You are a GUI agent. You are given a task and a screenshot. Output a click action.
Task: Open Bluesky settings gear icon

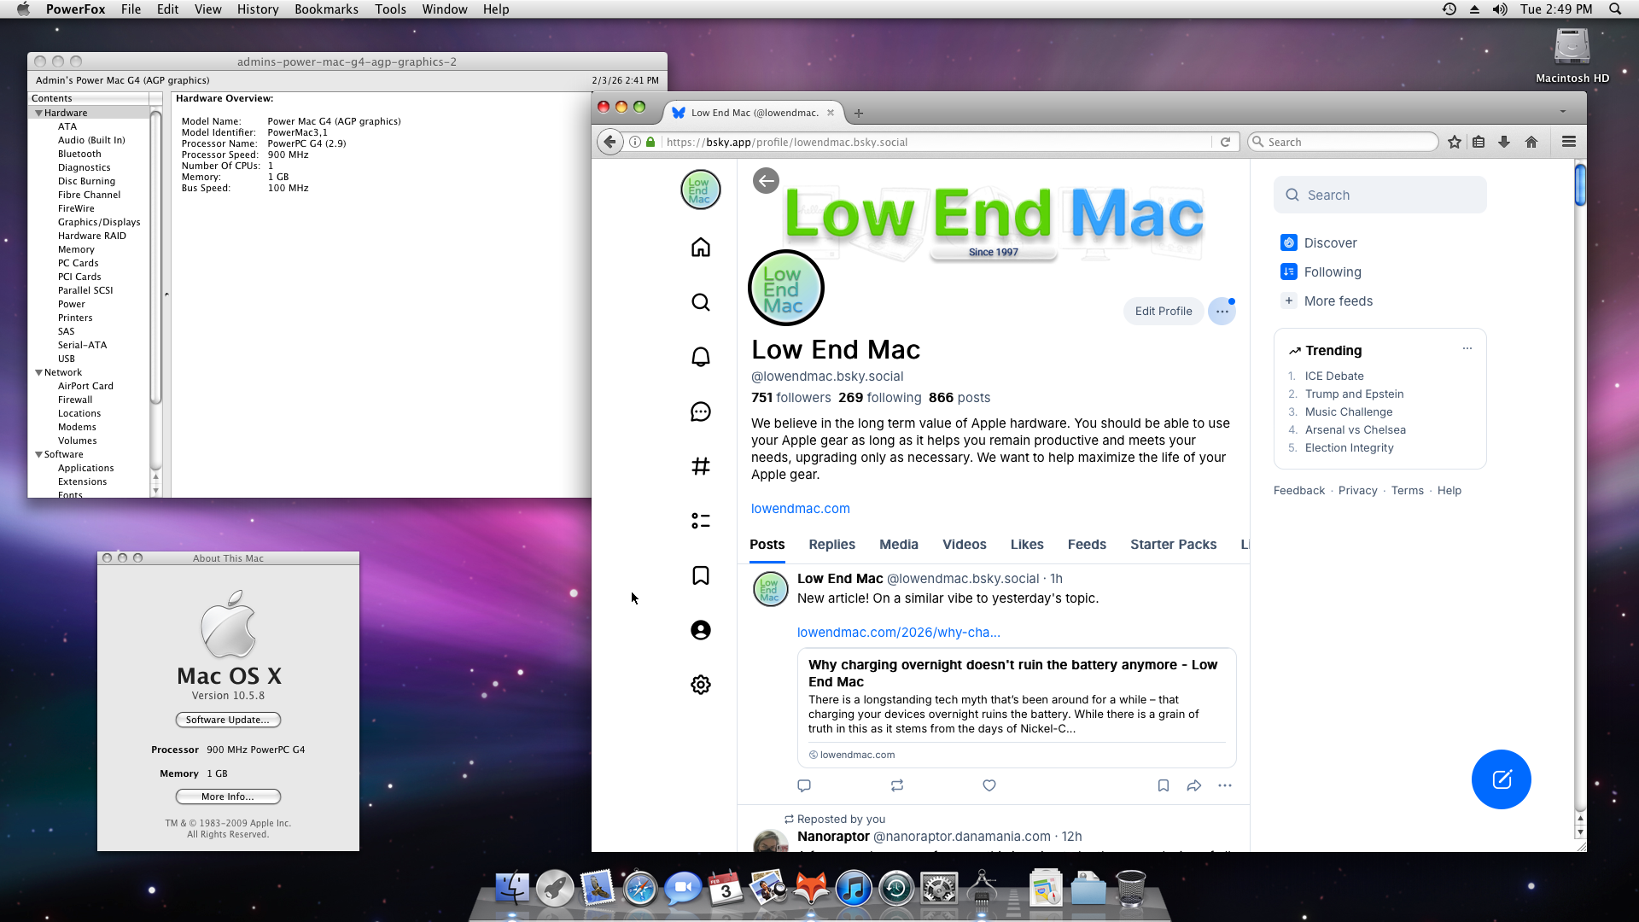pos(700,685)
